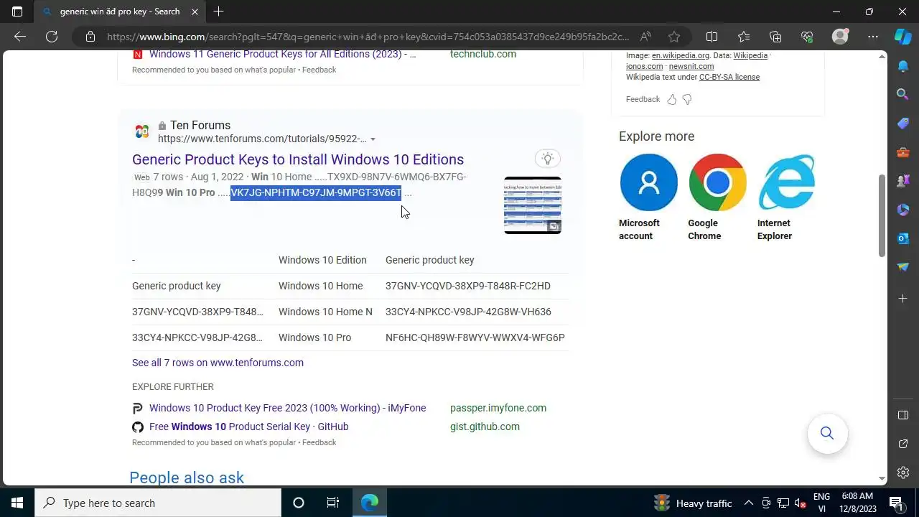Open the sidebar Shopping tag icon

pyautogui.click(x=903, y=123)
